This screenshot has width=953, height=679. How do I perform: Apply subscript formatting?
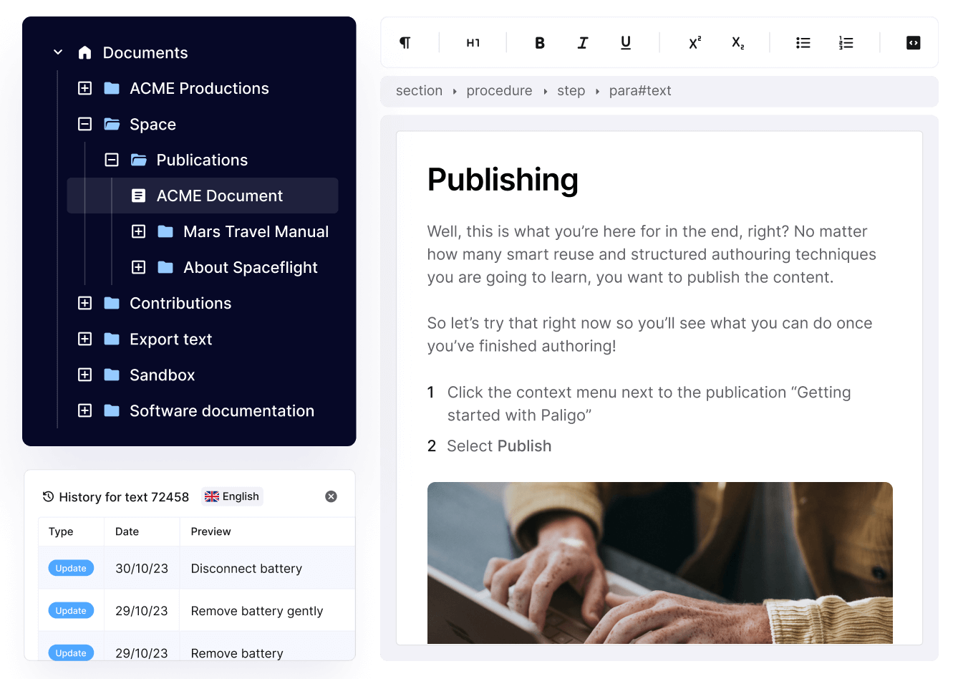point(738,43)
